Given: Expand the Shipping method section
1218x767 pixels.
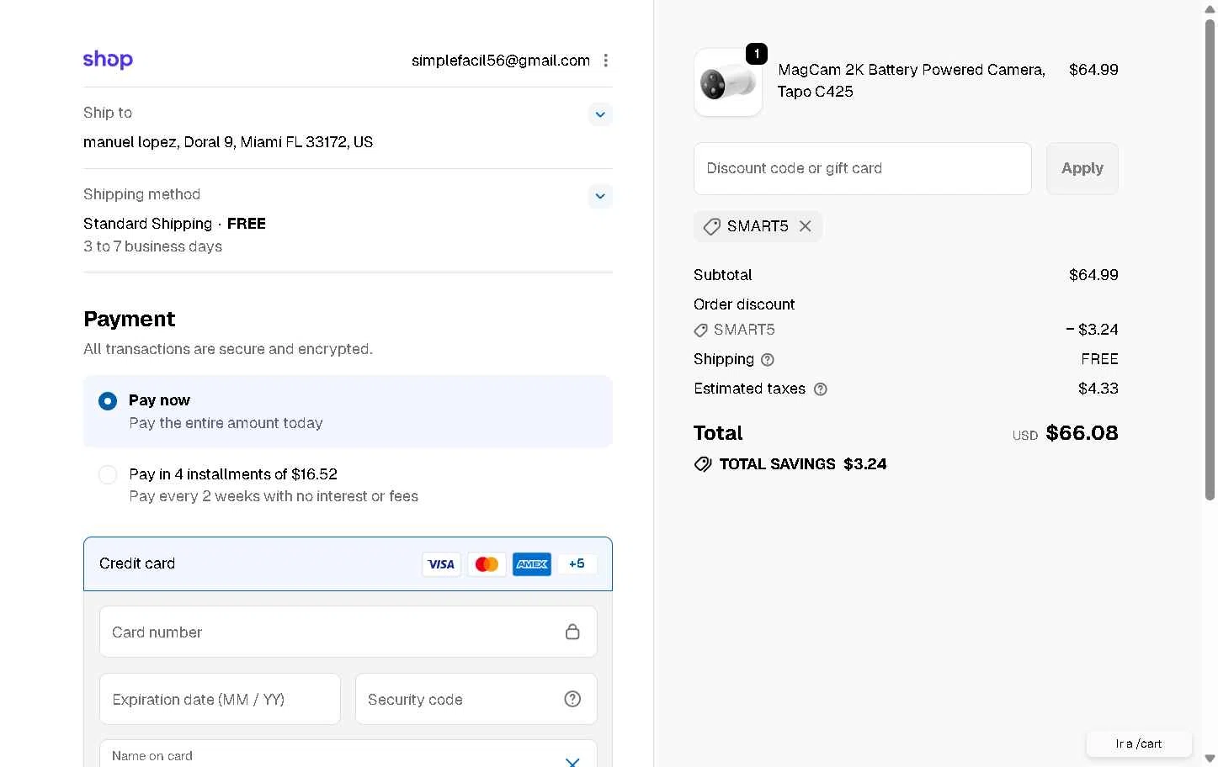Looking at the screenshot, I should [x=600, y=196].
